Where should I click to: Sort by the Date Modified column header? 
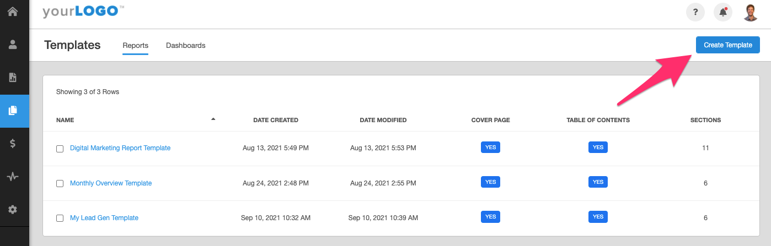pyautogui.click(x=383, y=120)
